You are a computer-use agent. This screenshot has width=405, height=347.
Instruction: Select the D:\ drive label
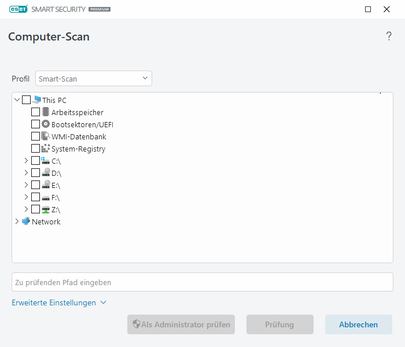coord(56,173)
